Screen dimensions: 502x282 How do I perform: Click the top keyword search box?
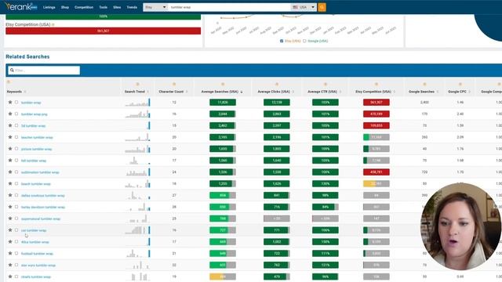click(x=229, y=7)
